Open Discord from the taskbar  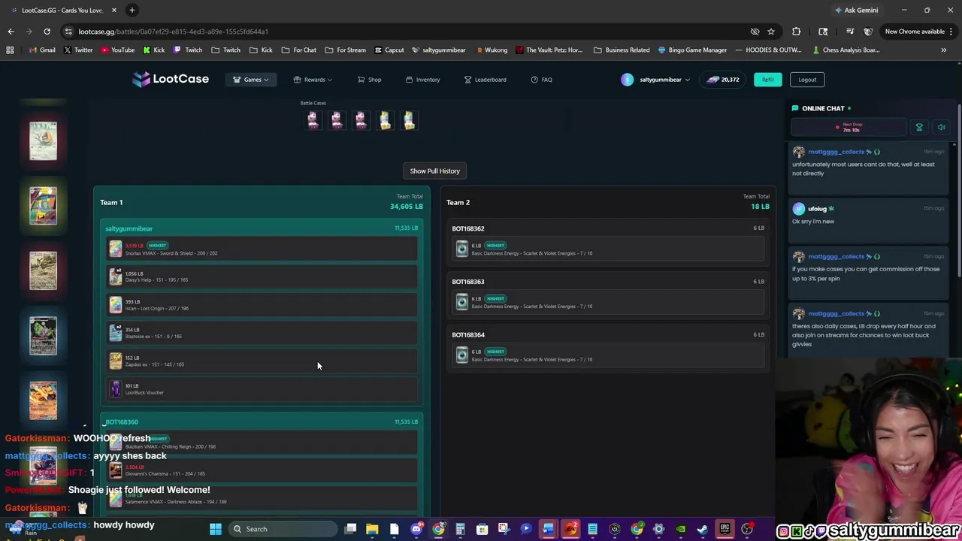416,529
